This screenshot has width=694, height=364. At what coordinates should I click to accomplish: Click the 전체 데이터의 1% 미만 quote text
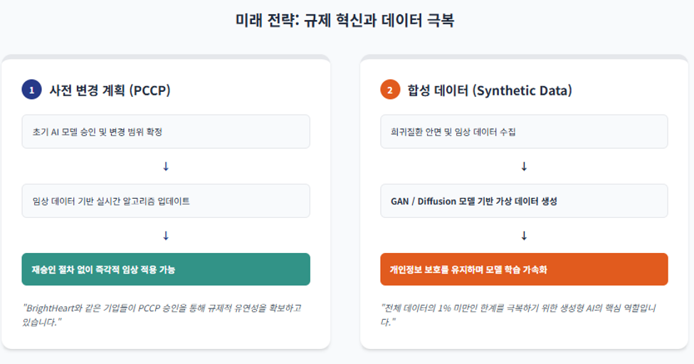[x=518, y=315]
